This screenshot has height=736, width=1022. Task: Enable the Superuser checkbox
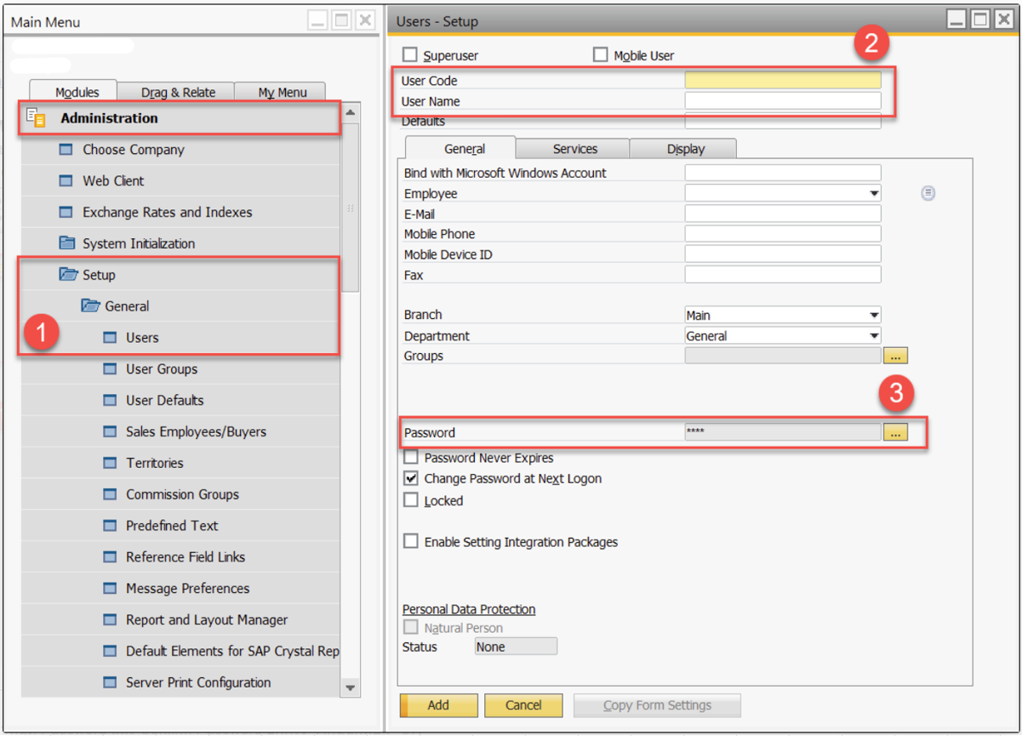point(410,55)
